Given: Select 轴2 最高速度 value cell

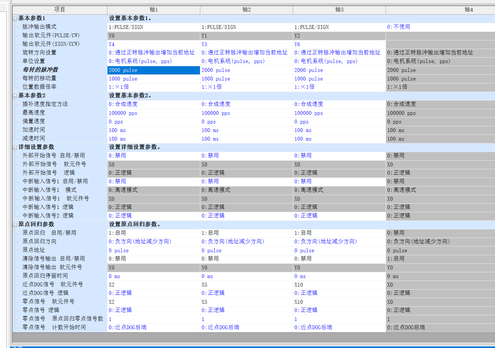Looking at the screenshot, I should pyautogui.click(x=246, y=113).
